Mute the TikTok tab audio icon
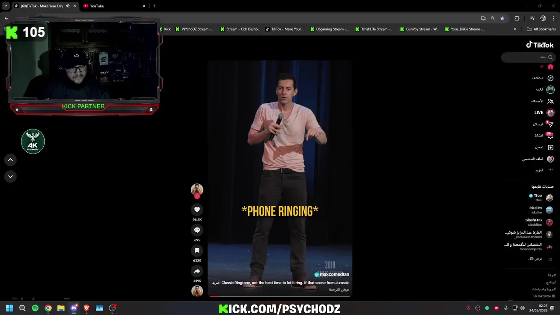The width and height of the screenshot is (560, 315). [67, 6]
